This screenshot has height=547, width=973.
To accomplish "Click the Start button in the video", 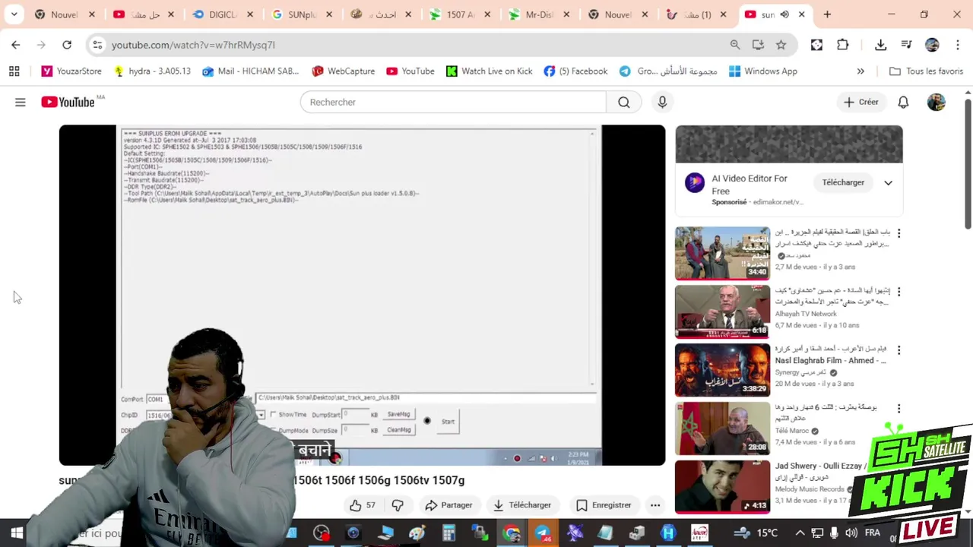I will click(448, 422).
